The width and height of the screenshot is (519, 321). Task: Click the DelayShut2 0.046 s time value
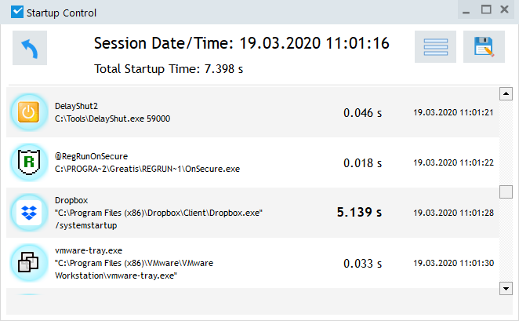tap(362, 112)
